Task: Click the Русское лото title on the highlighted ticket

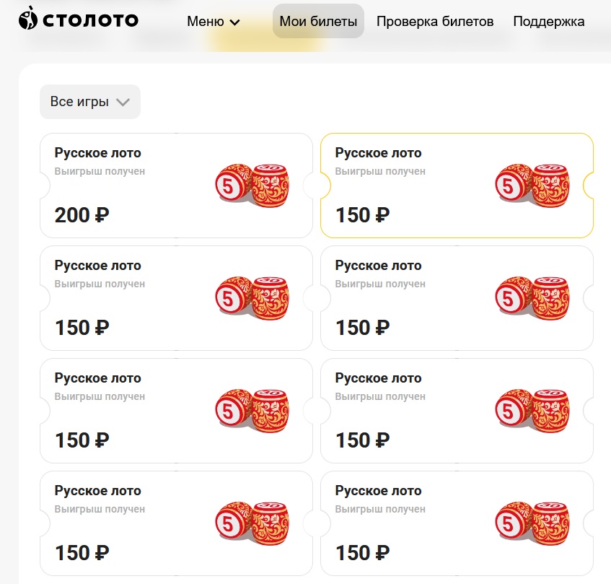Action: point(378,153)
